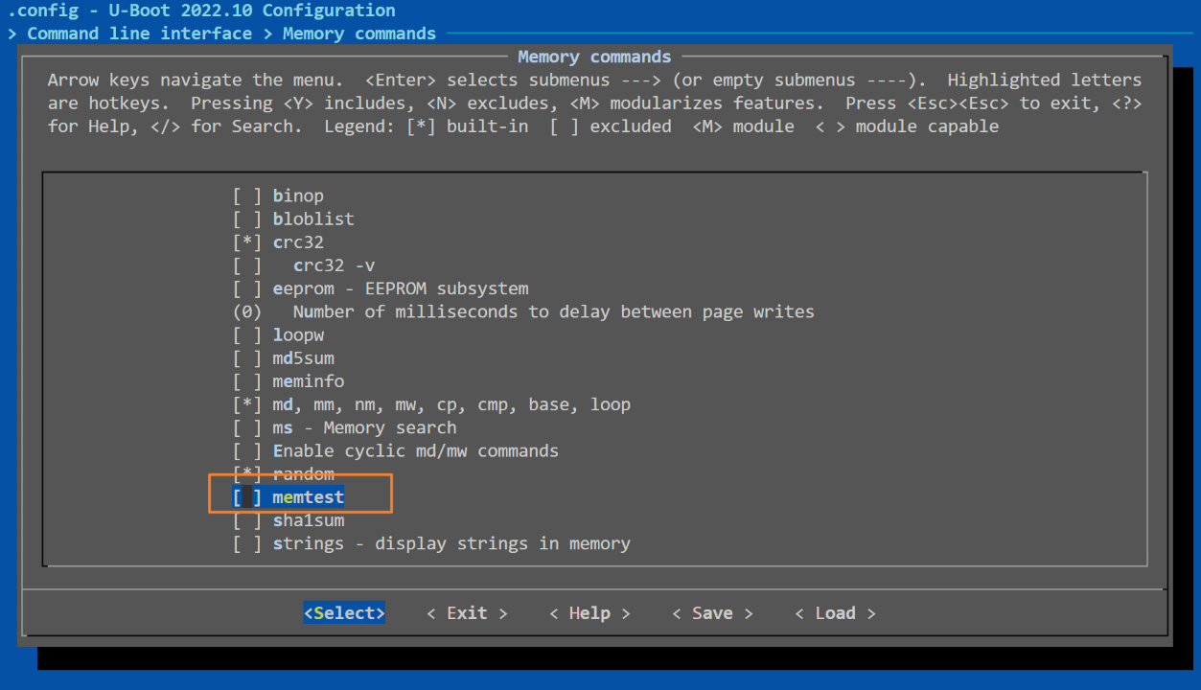This screenshot has height=690, width=1201.
Task: Enable the crc32 -v option
Action: point(247,265)
